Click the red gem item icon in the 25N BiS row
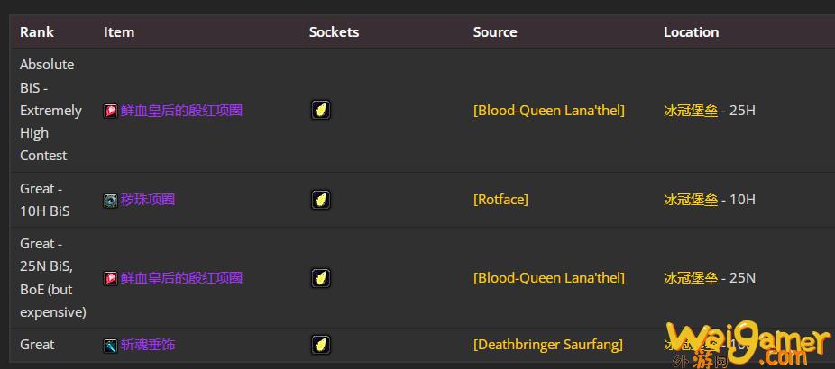The image size is (835, 369). pyautogui.click(x=110, y=278)
